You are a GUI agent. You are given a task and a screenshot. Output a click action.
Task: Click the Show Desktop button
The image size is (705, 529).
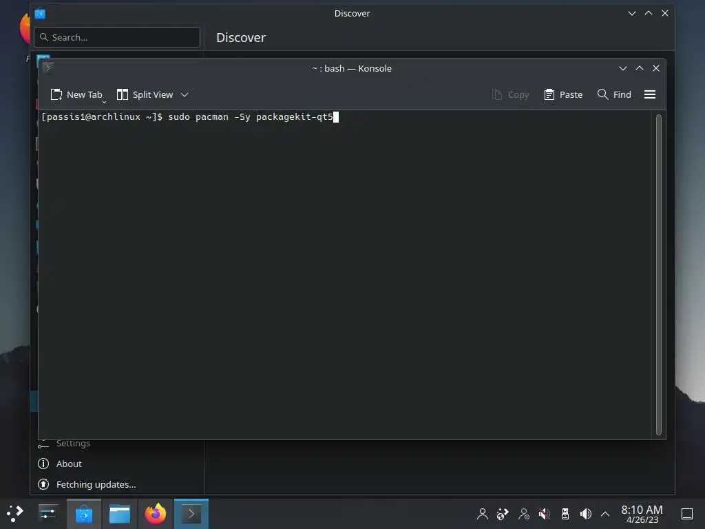click(x=687, y=514)
